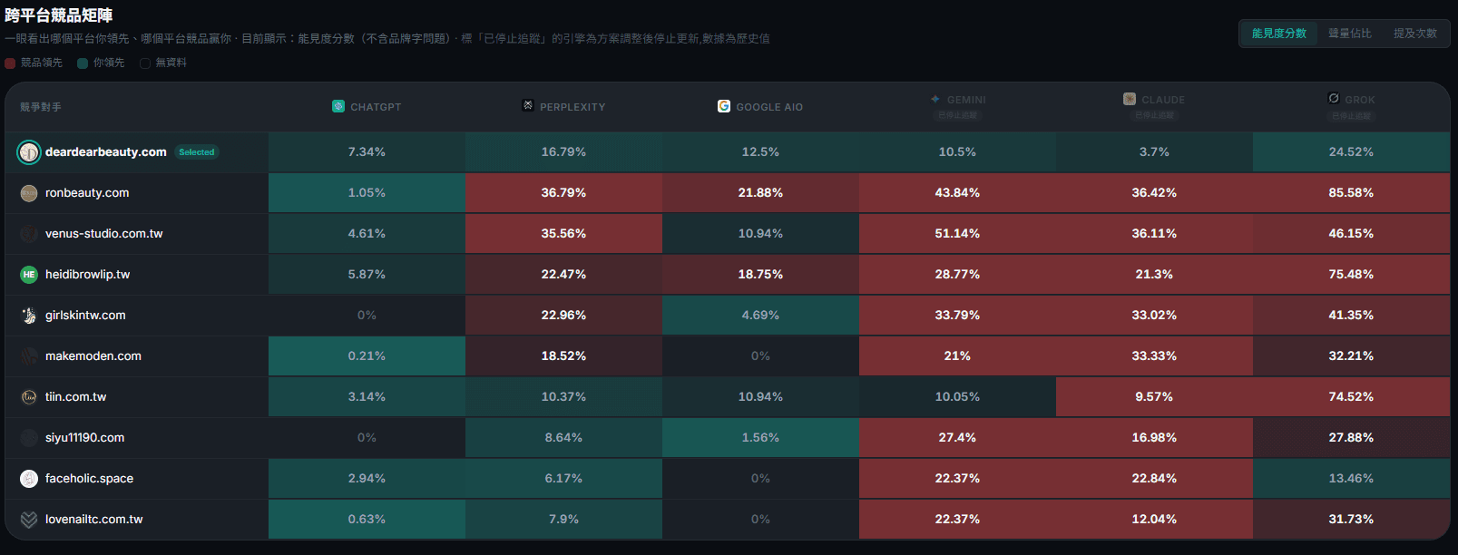The width and height of the screenshot is (1458, 555).
Task: Click the heidibrowlip.tw green HE avatar
Action: pos(29,274)
